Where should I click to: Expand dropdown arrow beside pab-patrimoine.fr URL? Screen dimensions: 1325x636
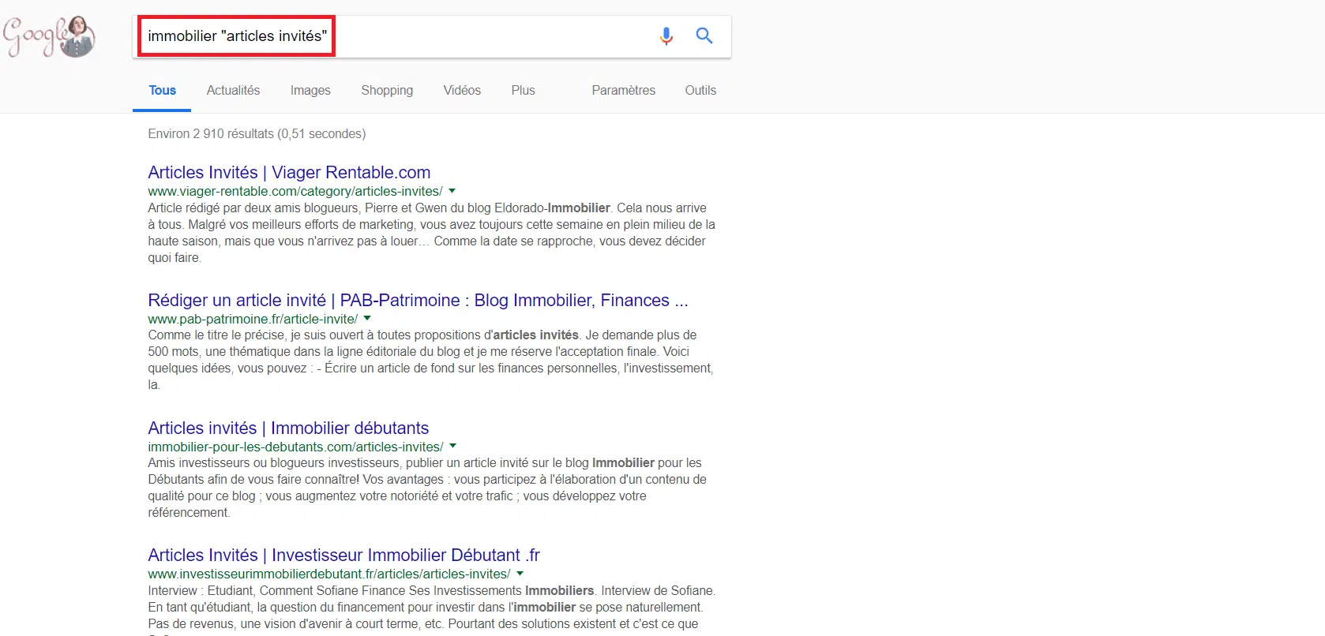[367, 319]
